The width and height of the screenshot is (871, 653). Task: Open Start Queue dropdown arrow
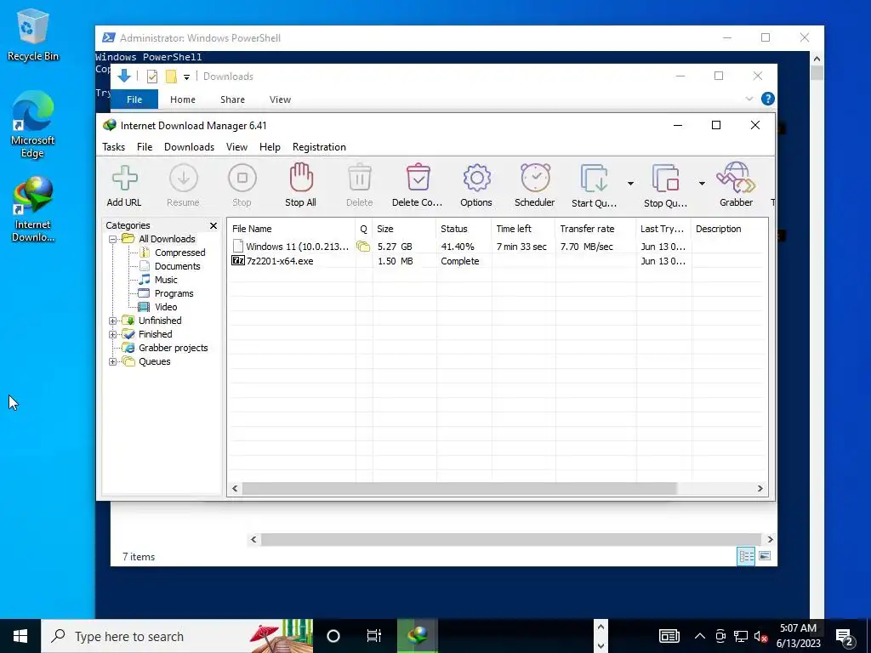(630, 184)
